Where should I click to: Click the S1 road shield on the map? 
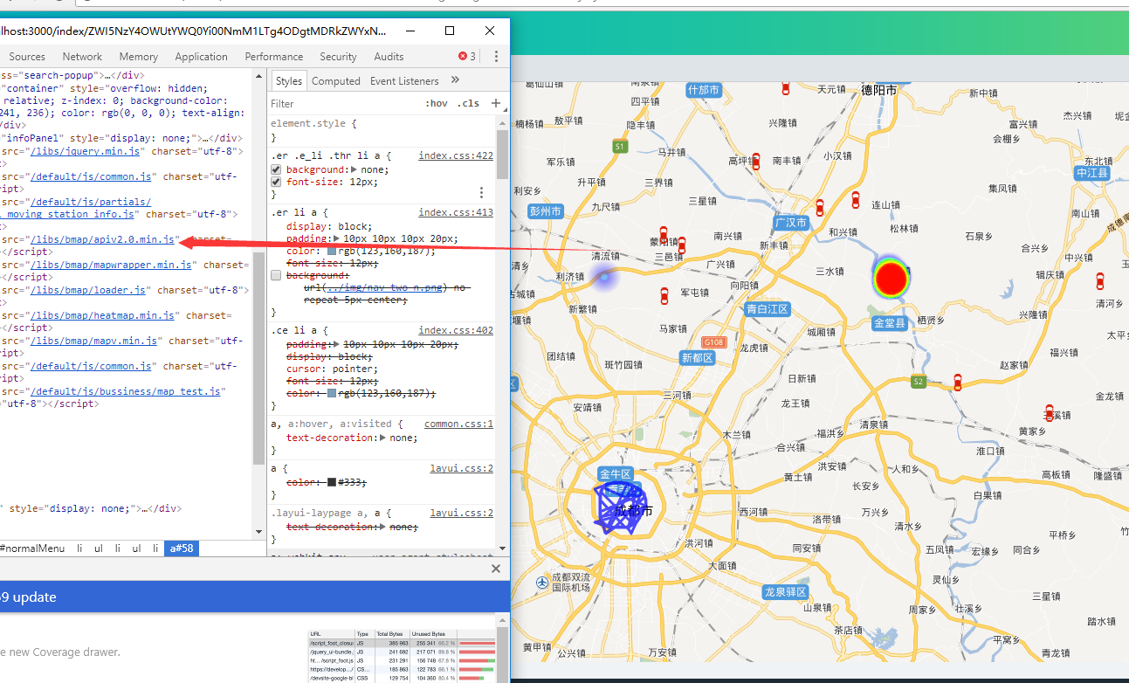tap(619, 147)
